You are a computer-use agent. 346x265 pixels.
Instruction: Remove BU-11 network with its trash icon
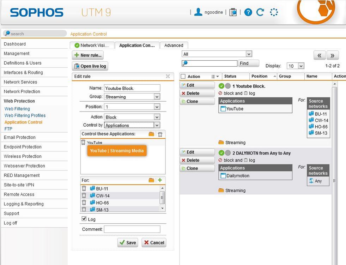pyautogui.click(x=84, y=188)
